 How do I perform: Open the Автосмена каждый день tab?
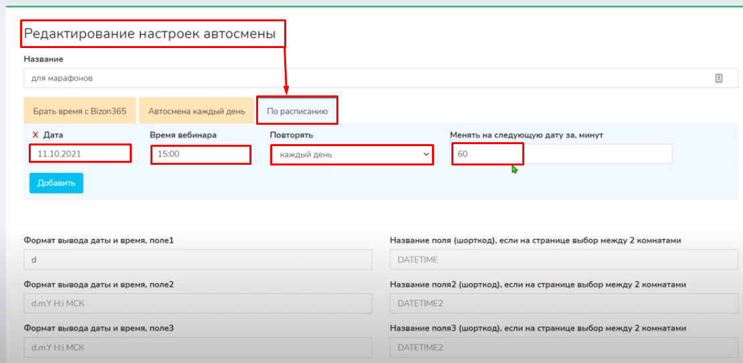(x=197, y=111)
